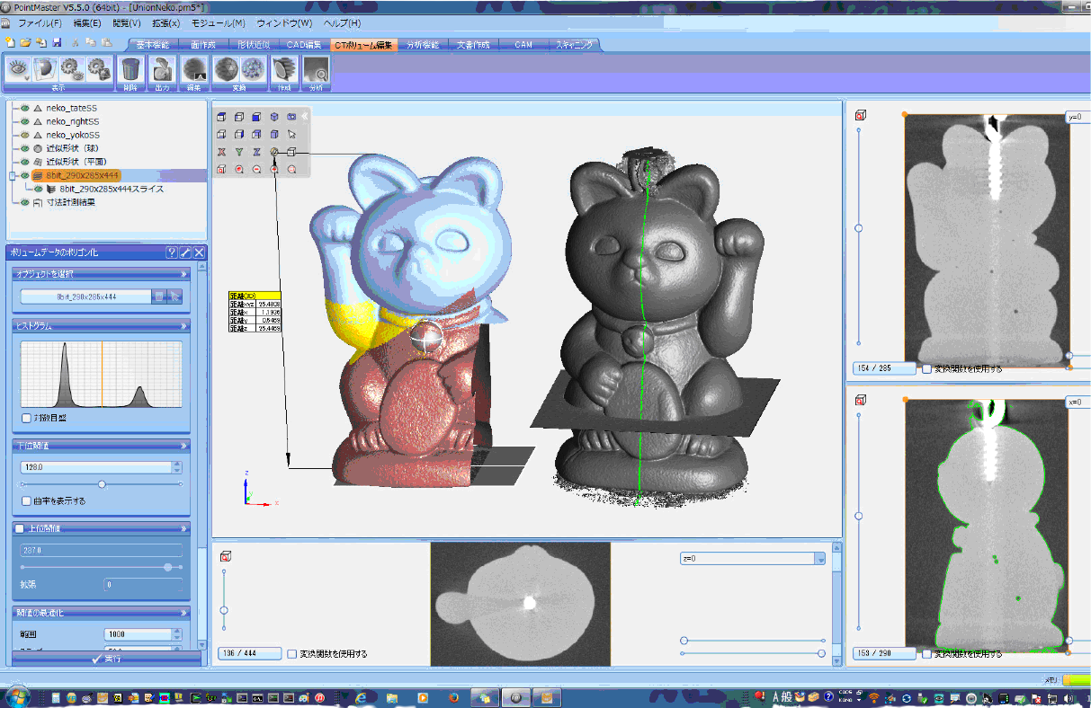The image size is (1091, 708).
Task: Click the red X axis view icon
Action: point(221,152)
